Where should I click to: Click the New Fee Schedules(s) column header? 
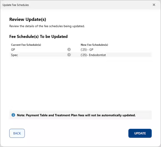point(94,45)
